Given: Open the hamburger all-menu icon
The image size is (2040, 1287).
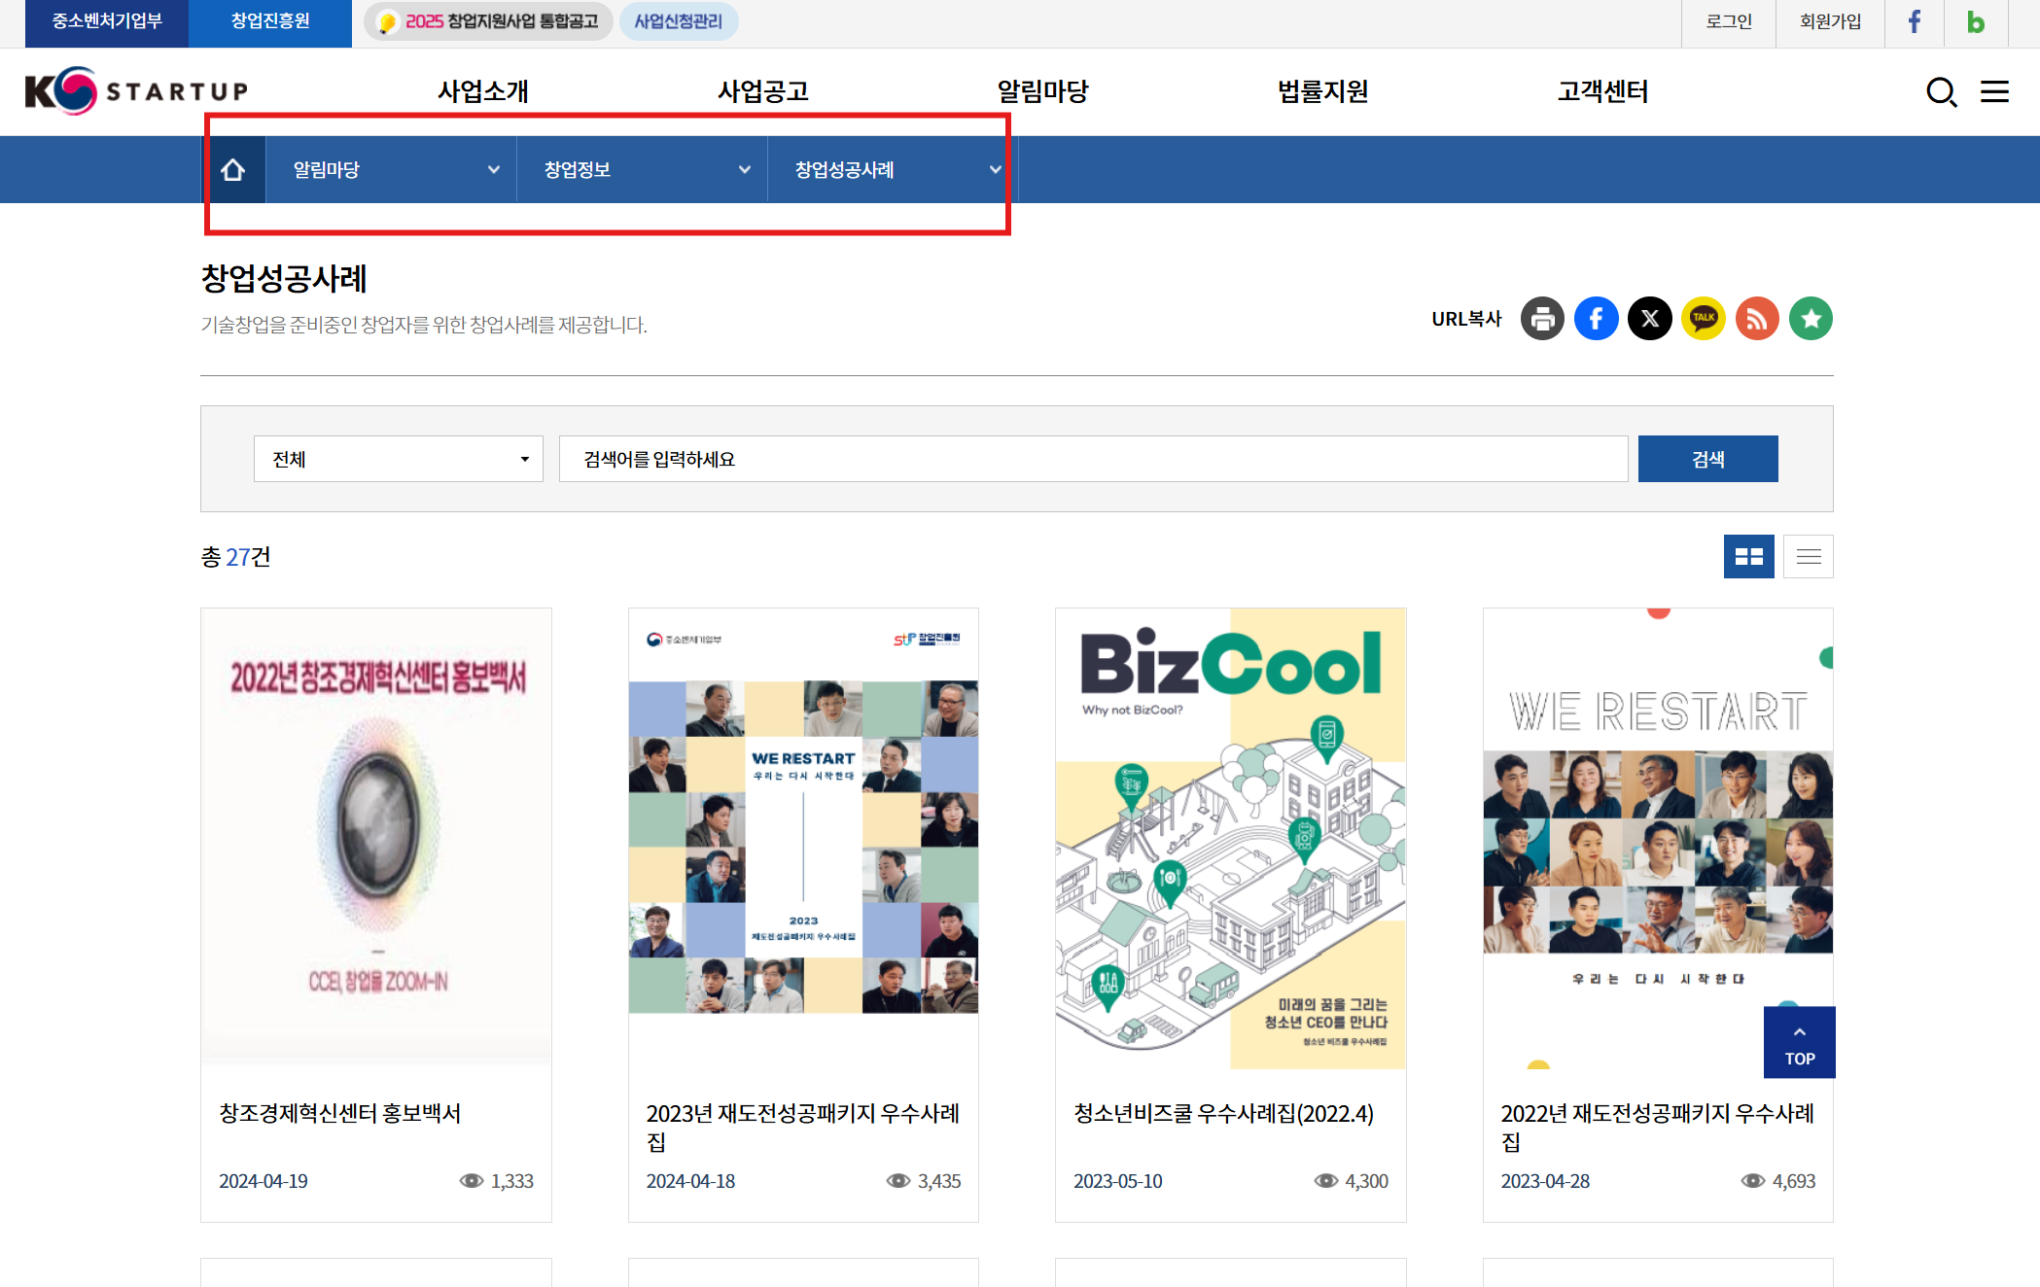Looking at the screenshot, I should [1994, 92].
